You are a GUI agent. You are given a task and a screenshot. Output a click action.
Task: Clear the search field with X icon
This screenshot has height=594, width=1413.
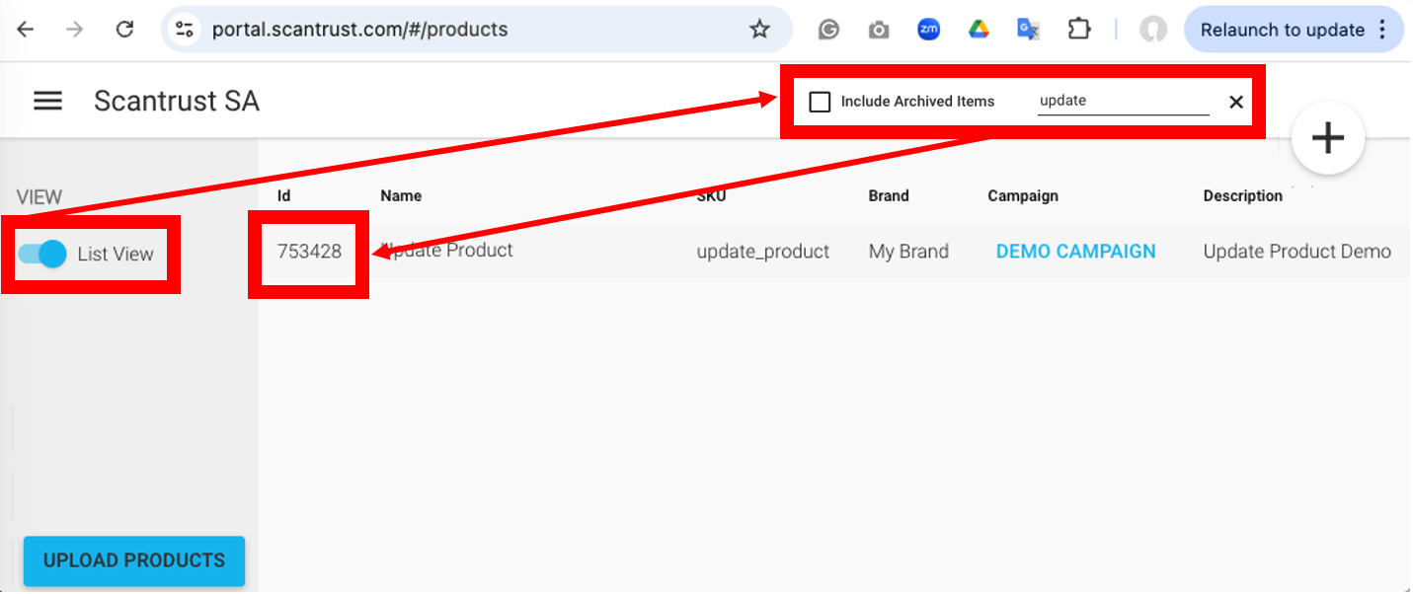1235,102
